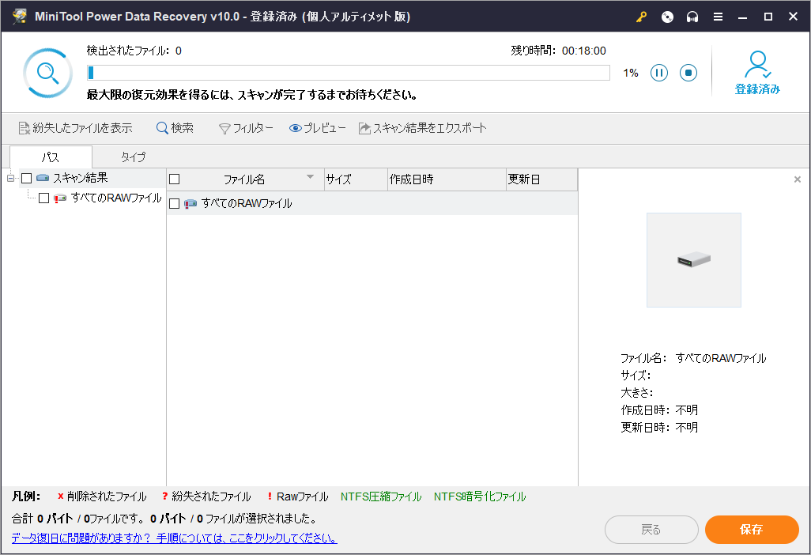Click 削除されたファイル legend entry
This screenshot has height=555, width=811.
102,496
